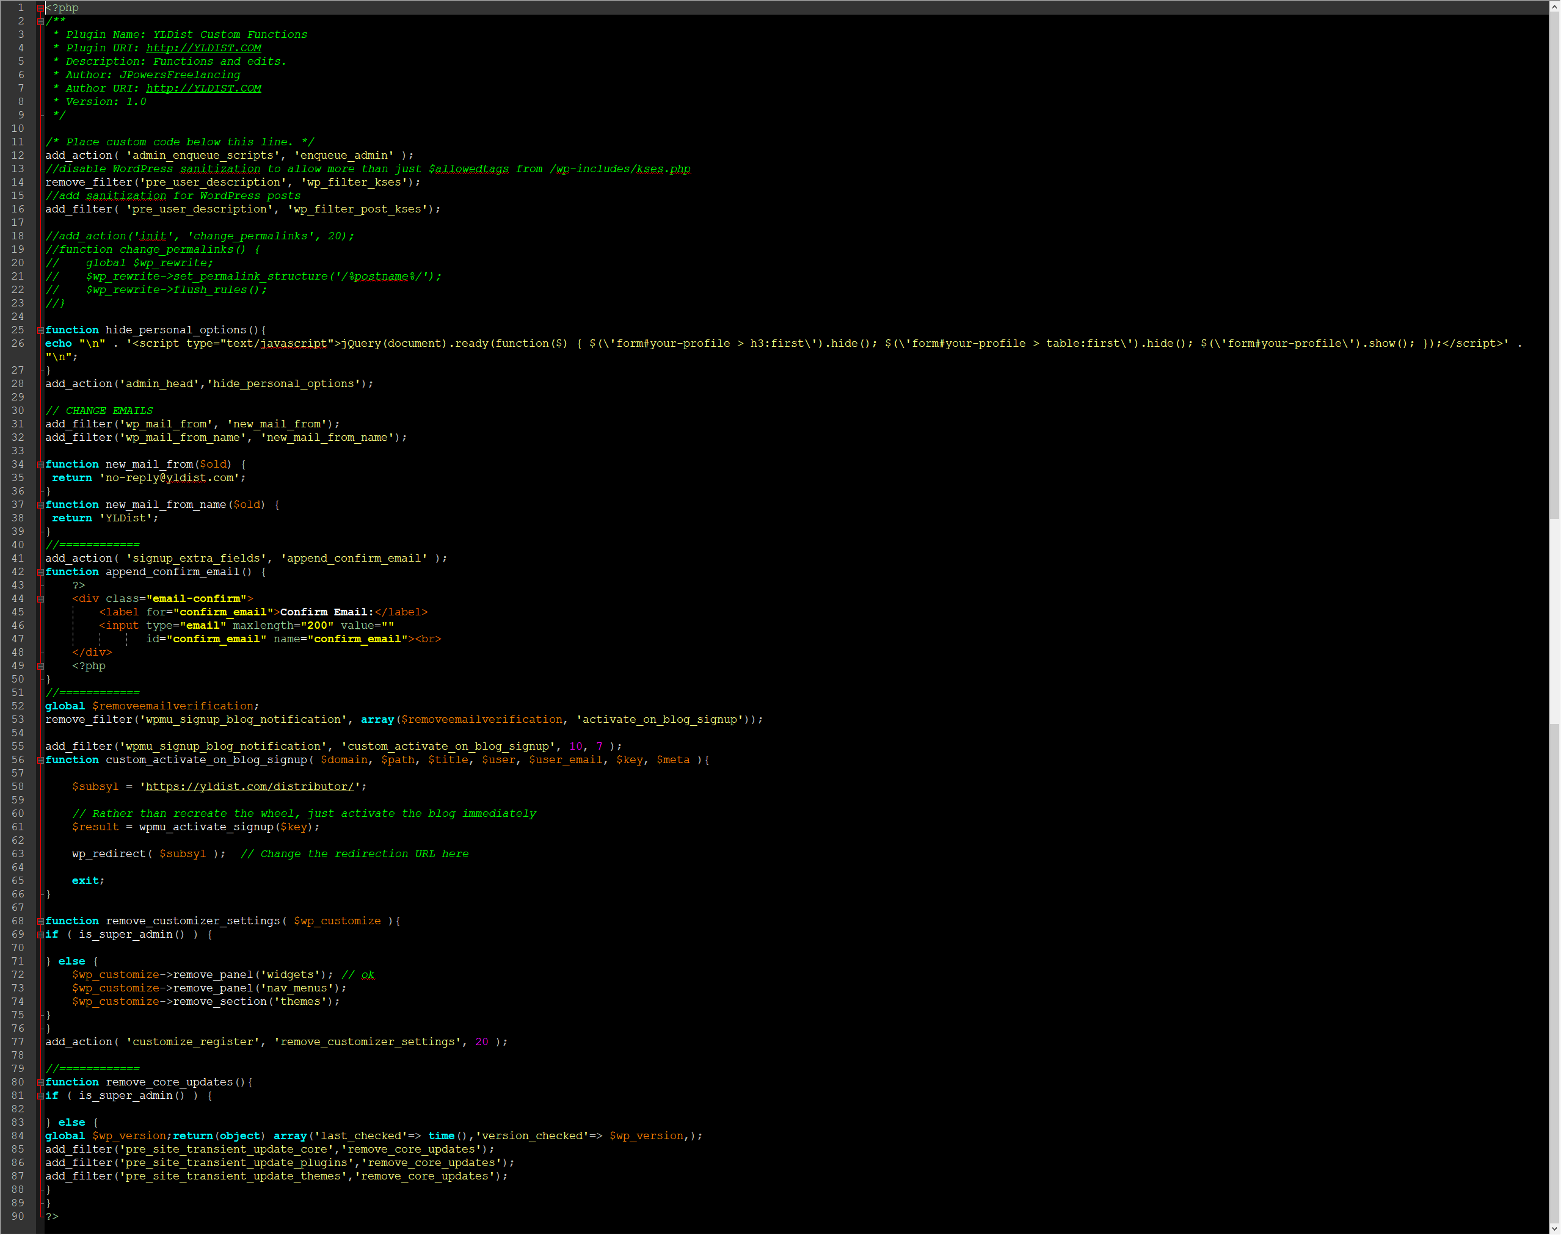Collapse new_mail_from_name function fold marker
The width and height of the screenshot is (1561, 1235).
click(x=40, y=505)
